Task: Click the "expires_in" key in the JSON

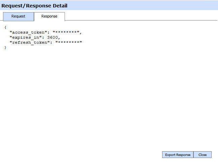Action: pyautogui.click(x=26, y=37)
